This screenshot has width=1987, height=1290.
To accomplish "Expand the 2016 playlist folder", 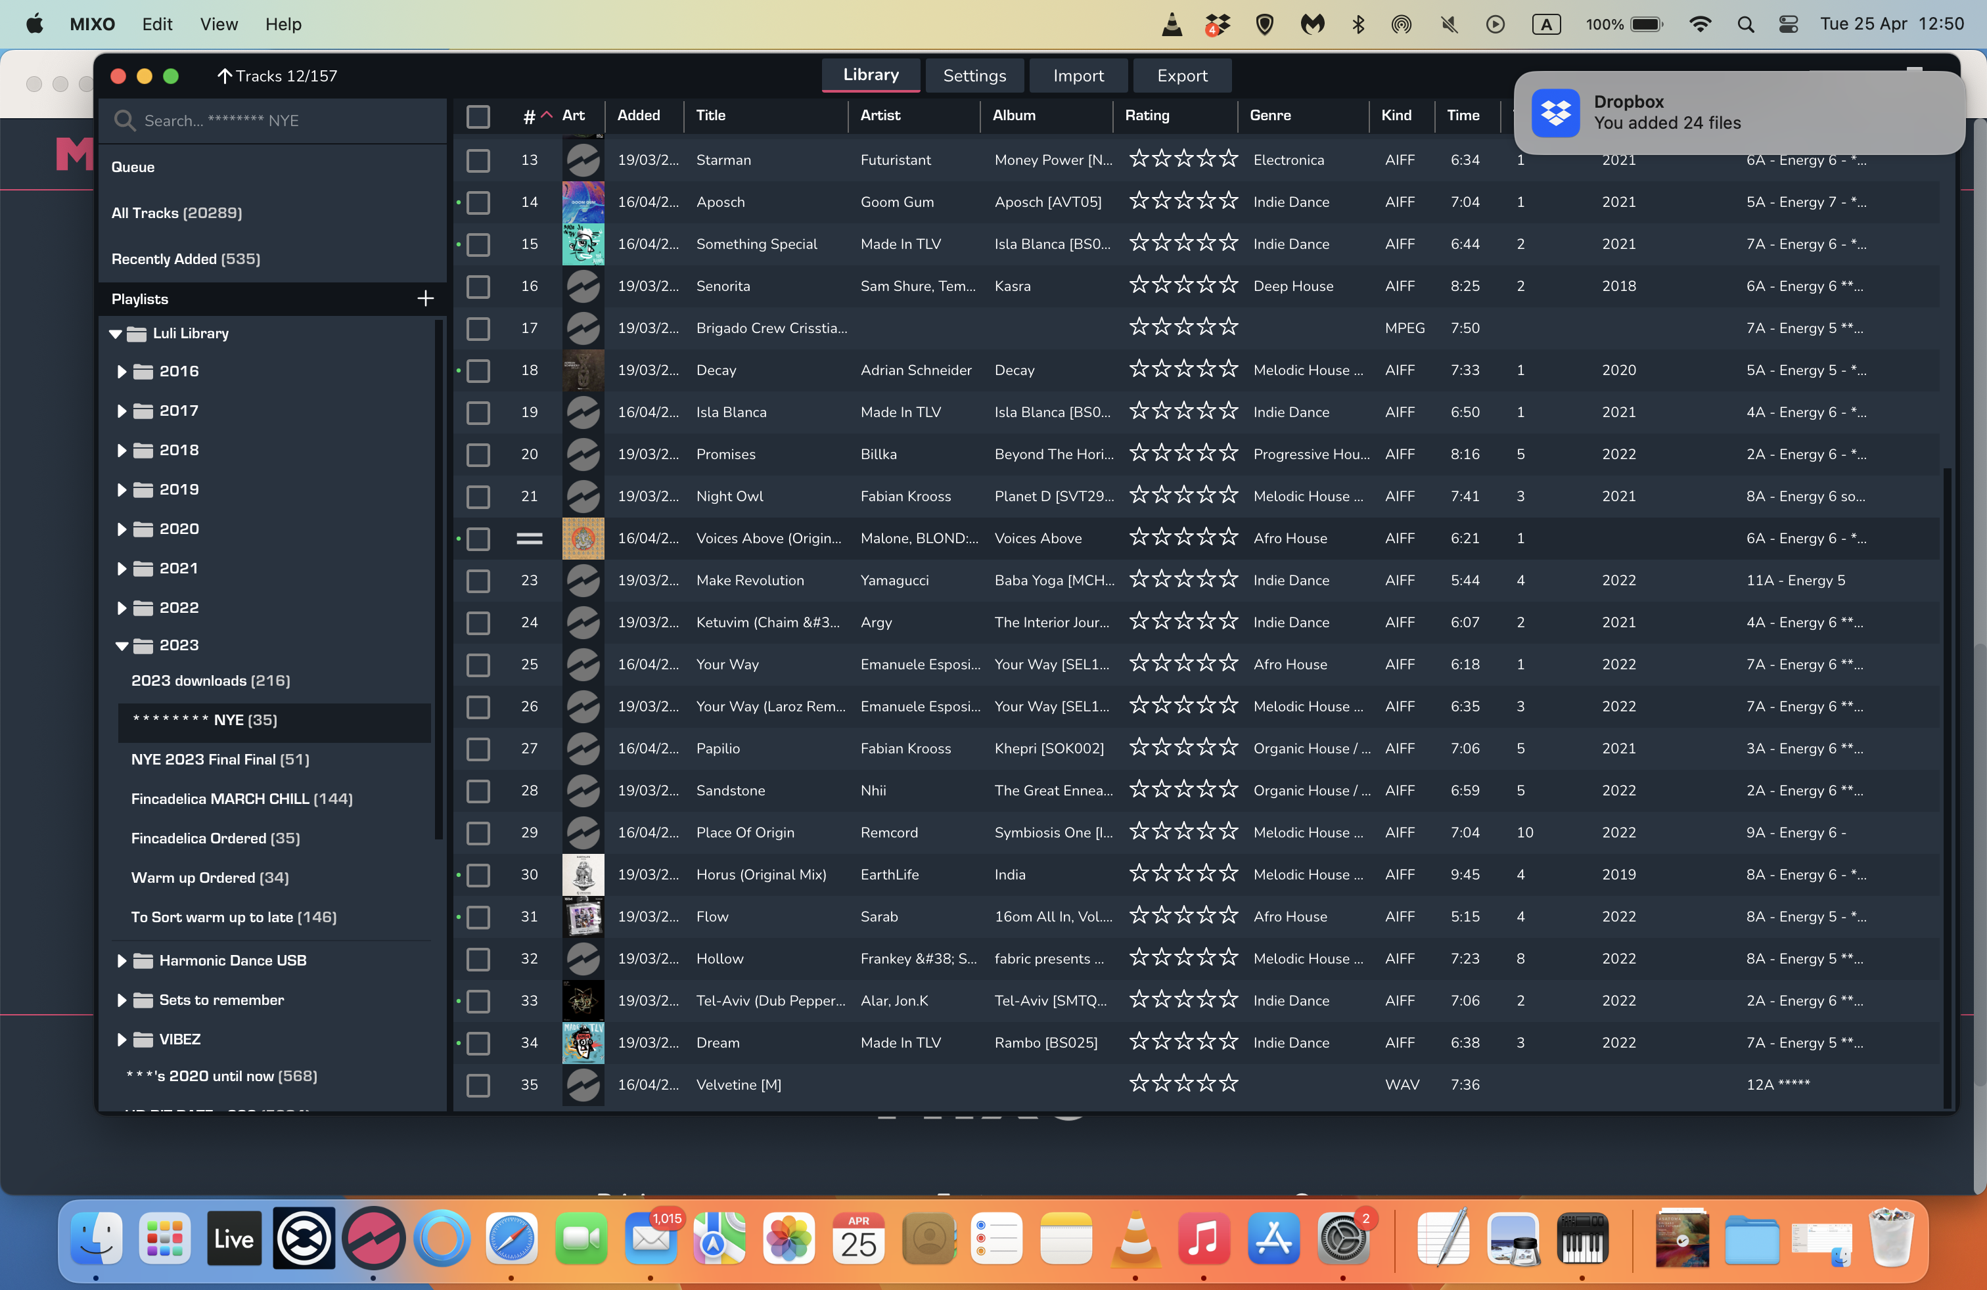I will [122, 371].
